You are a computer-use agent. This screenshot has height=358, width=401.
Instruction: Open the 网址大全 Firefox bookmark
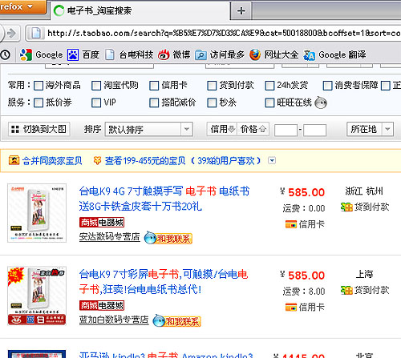click(274, 54)
